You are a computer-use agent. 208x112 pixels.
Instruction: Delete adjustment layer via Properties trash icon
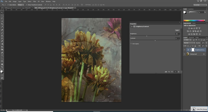point(178,72)
